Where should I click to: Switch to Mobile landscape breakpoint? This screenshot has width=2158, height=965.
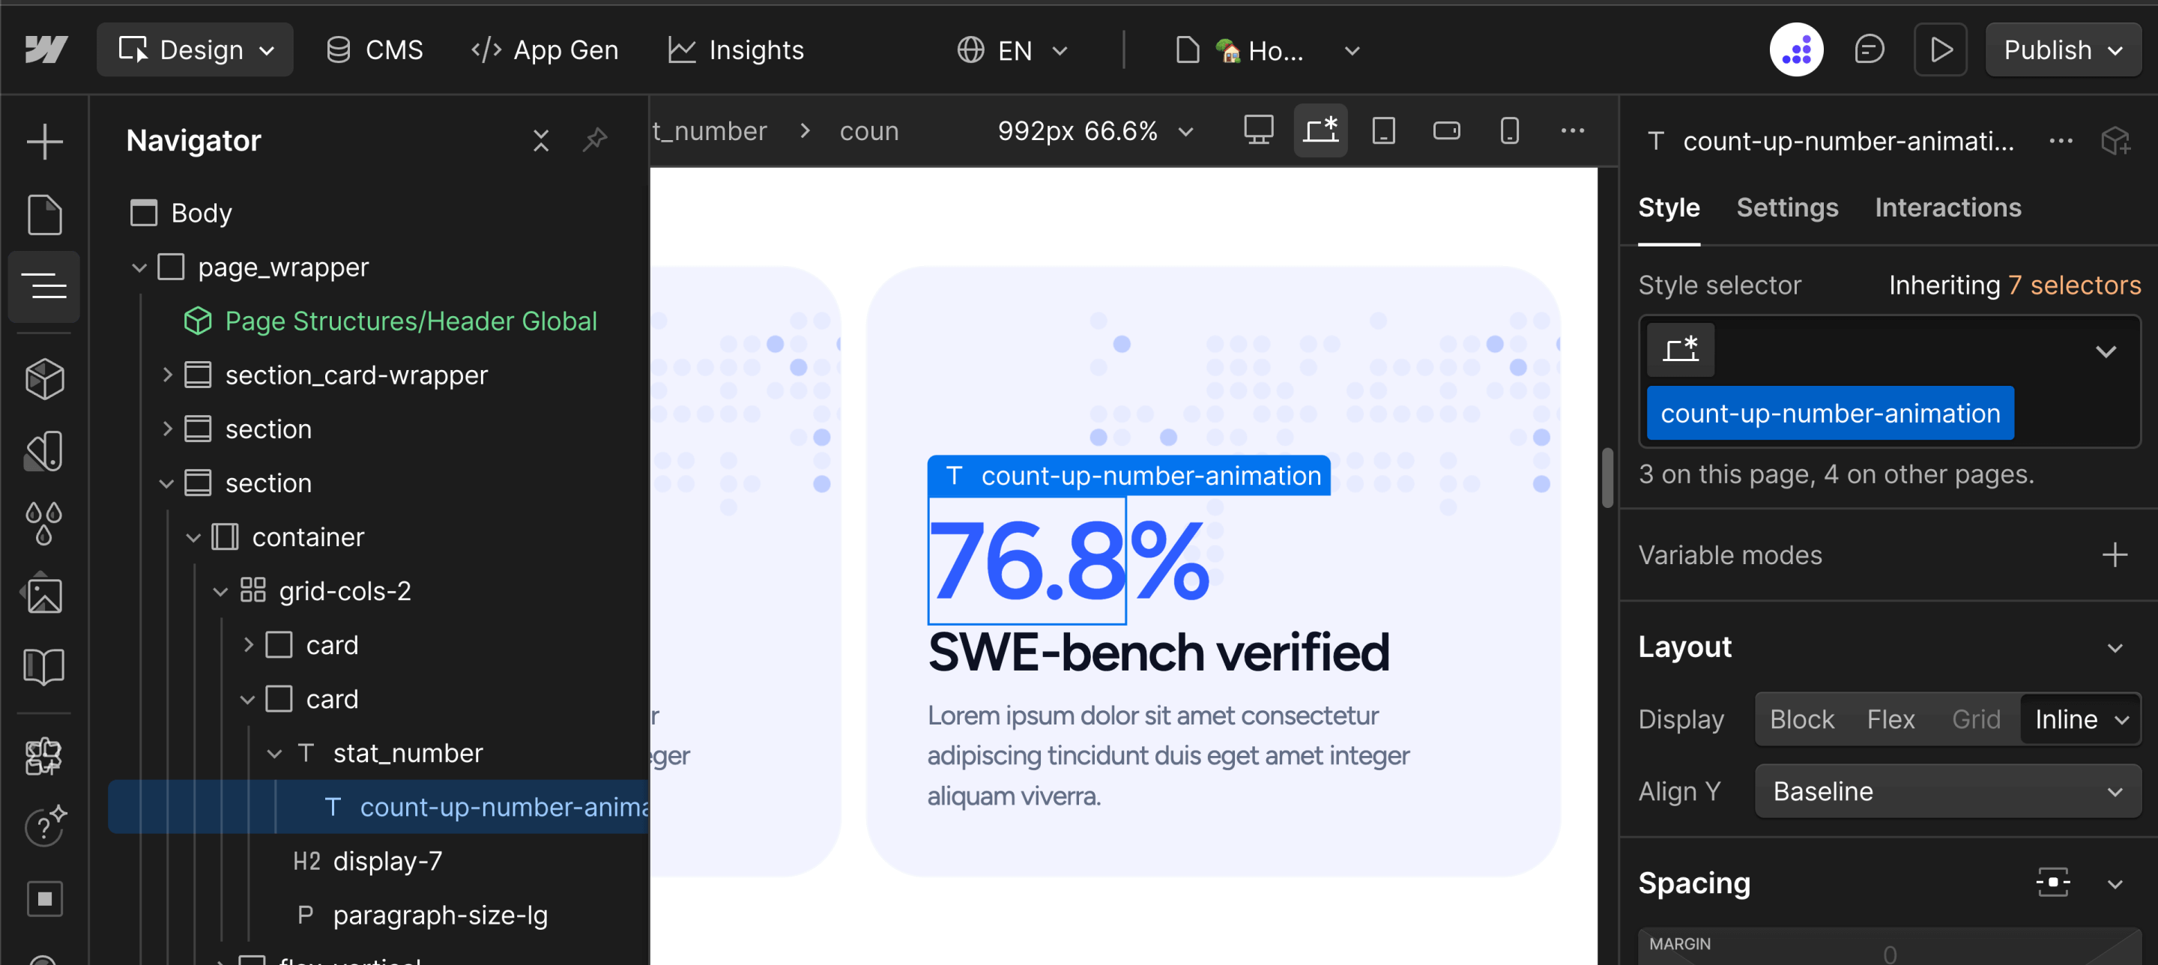pyautogui.click(x=1447, y=130)
